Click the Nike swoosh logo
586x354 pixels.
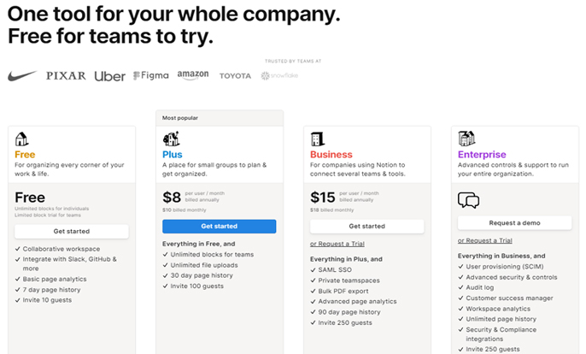pyautogui.click(x=22, y=76)
